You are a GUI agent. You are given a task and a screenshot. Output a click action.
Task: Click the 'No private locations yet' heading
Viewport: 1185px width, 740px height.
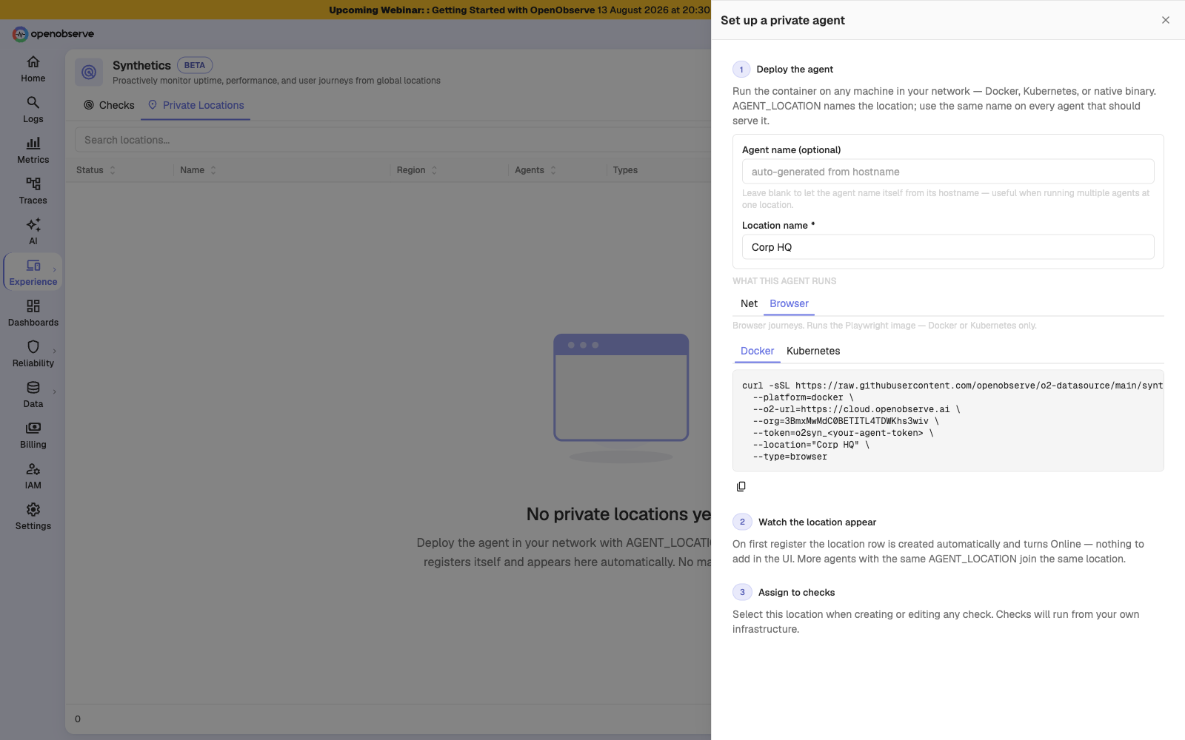618,514
